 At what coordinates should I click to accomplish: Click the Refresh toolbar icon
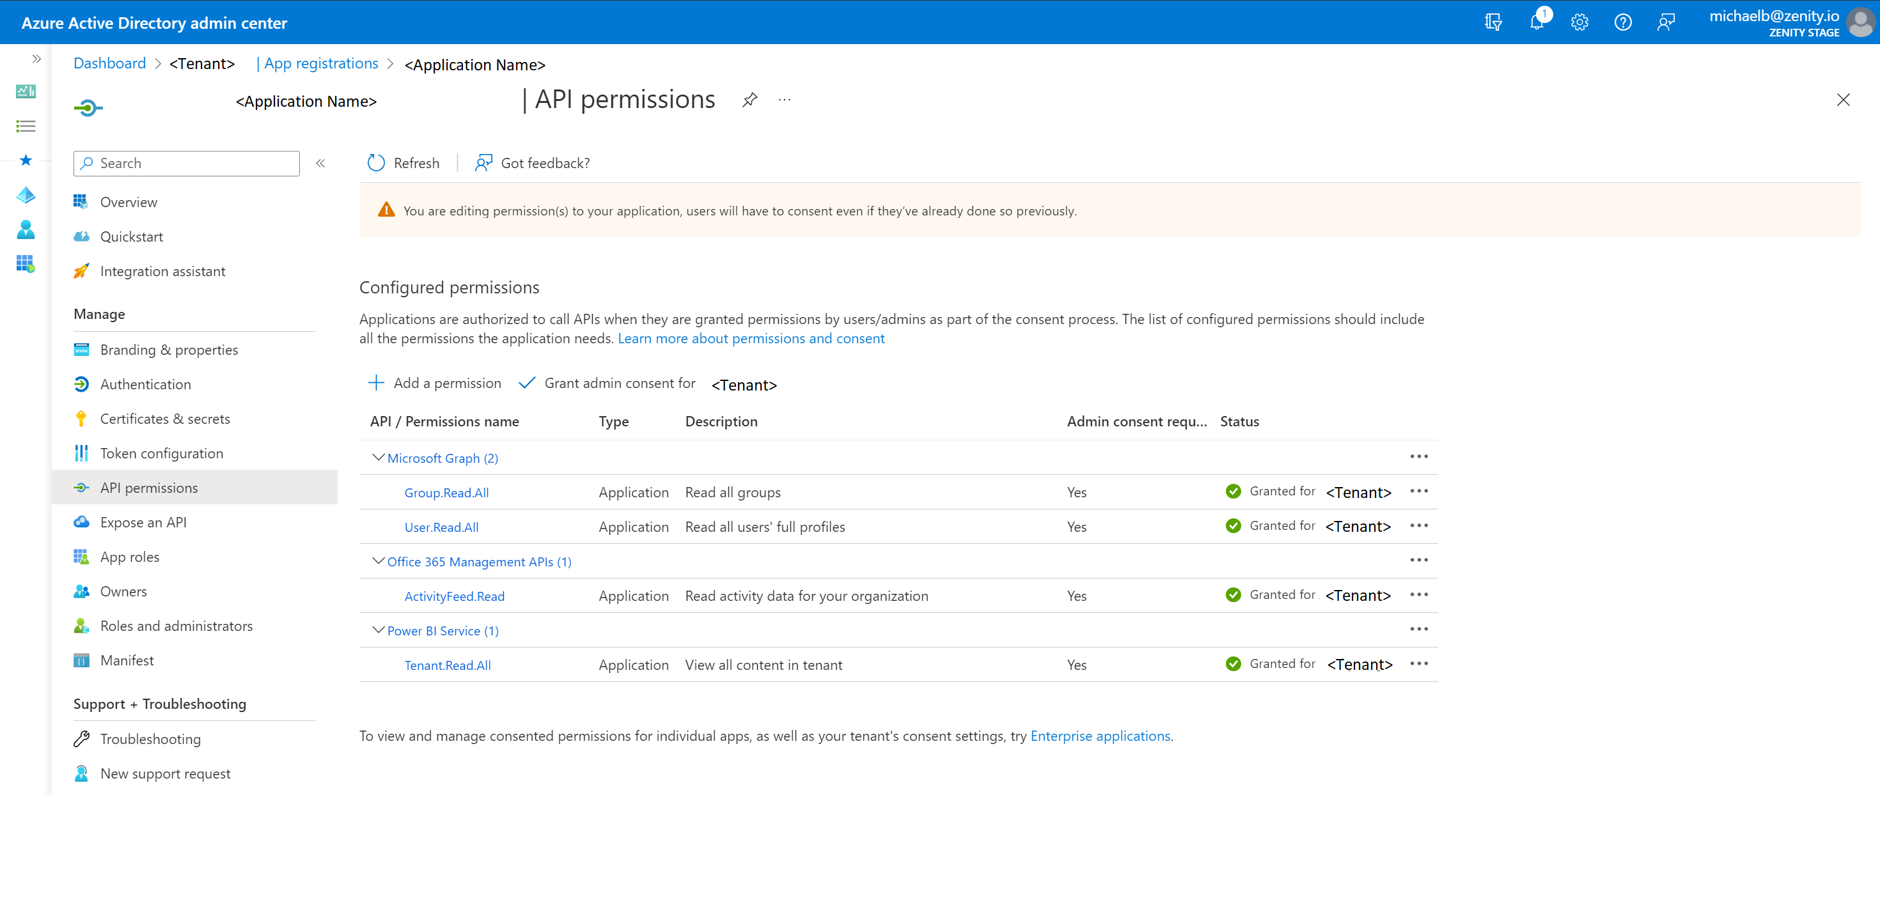[376, 163]
